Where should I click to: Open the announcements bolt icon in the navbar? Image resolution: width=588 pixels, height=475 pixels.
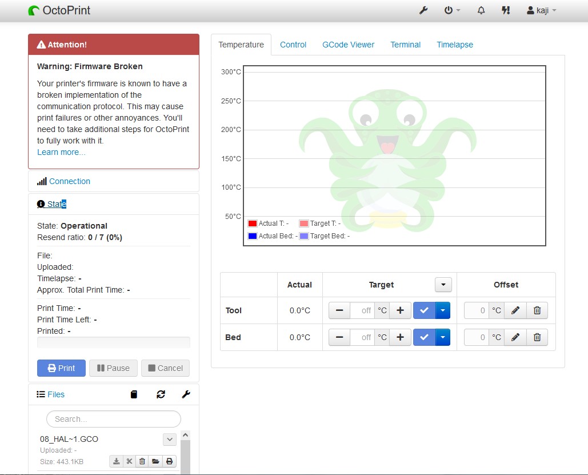pos(506,10)
